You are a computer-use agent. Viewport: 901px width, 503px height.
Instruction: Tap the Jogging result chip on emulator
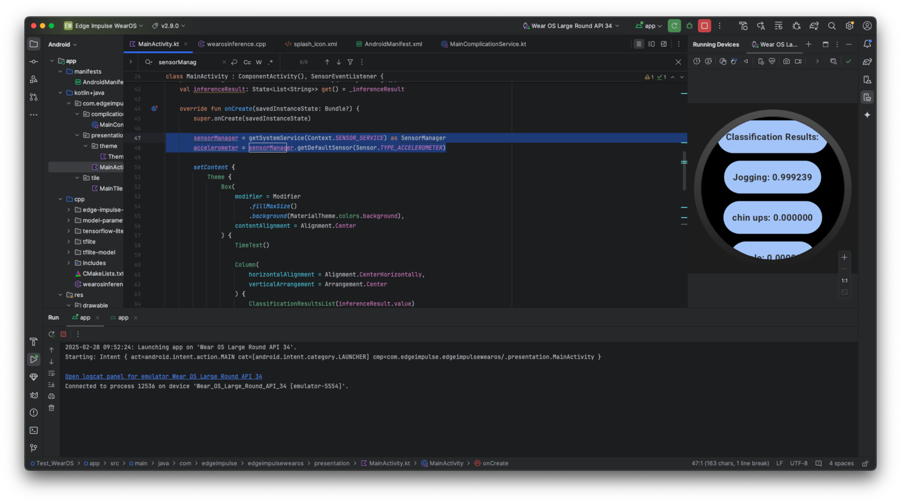click(772, 177)
